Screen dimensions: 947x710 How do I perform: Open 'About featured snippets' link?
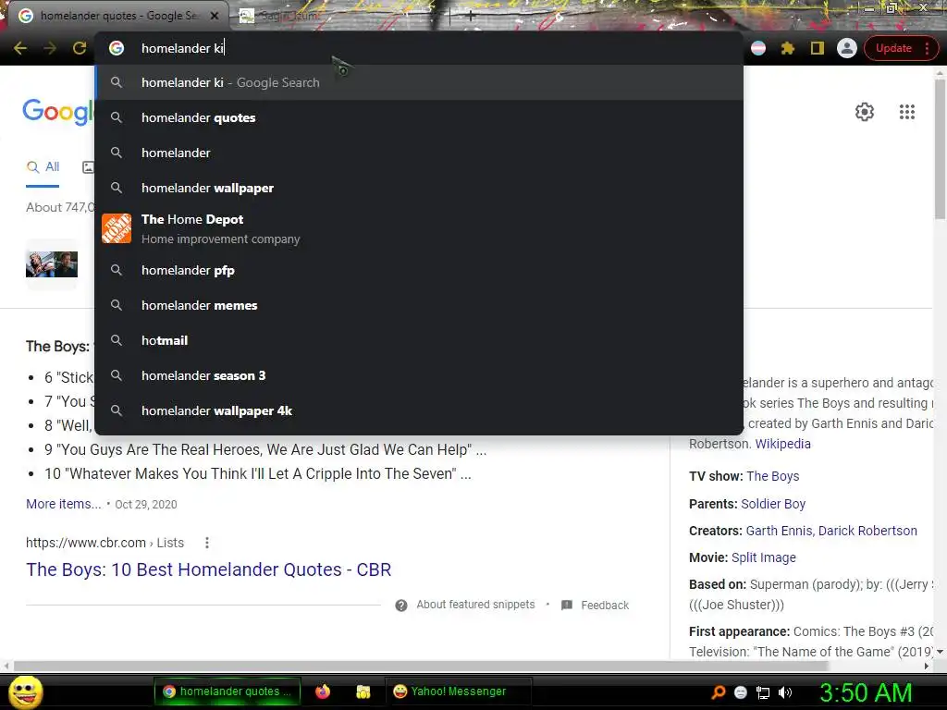(475, 605)
